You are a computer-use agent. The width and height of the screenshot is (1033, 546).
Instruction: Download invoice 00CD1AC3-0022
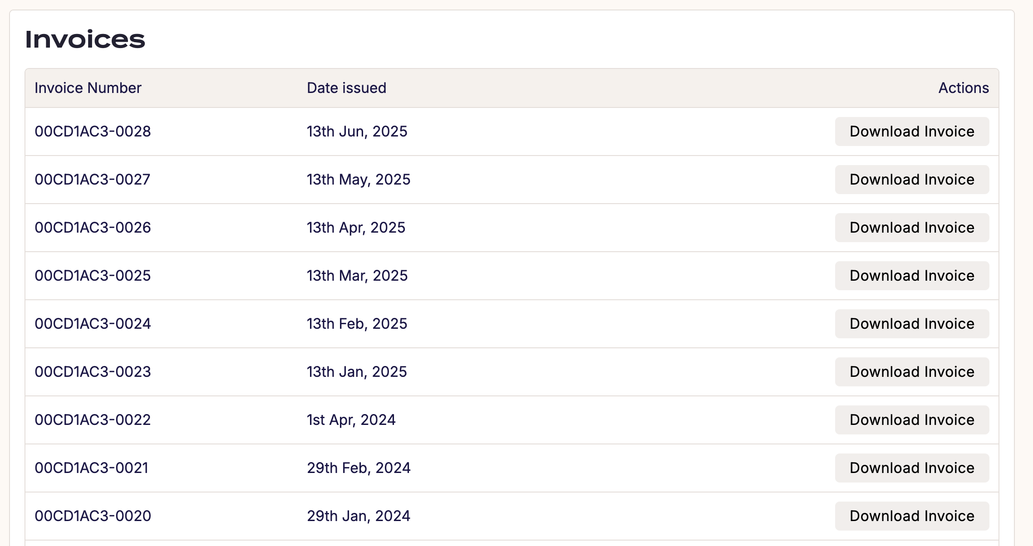911,420
